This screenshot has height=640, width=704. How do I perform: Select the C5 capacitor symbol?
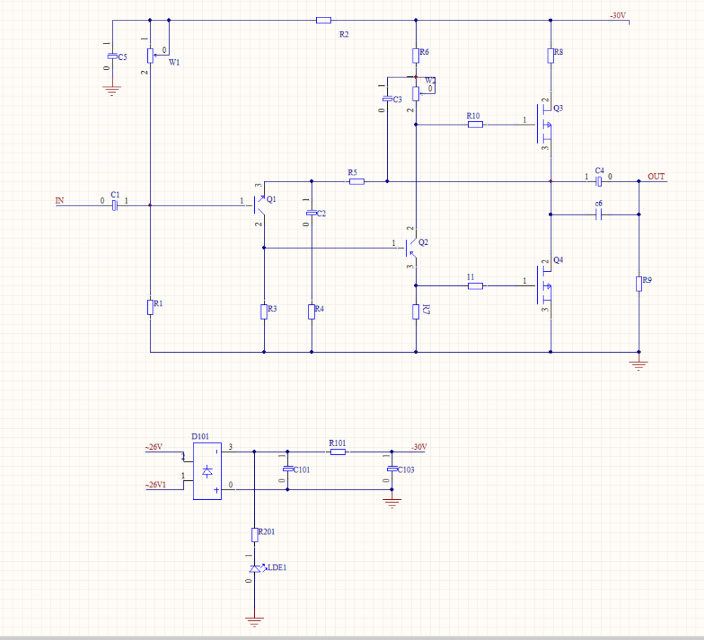pyautogui.click(x=112, y=56)
